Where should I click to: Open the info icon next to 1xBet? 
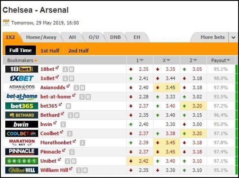65,79
